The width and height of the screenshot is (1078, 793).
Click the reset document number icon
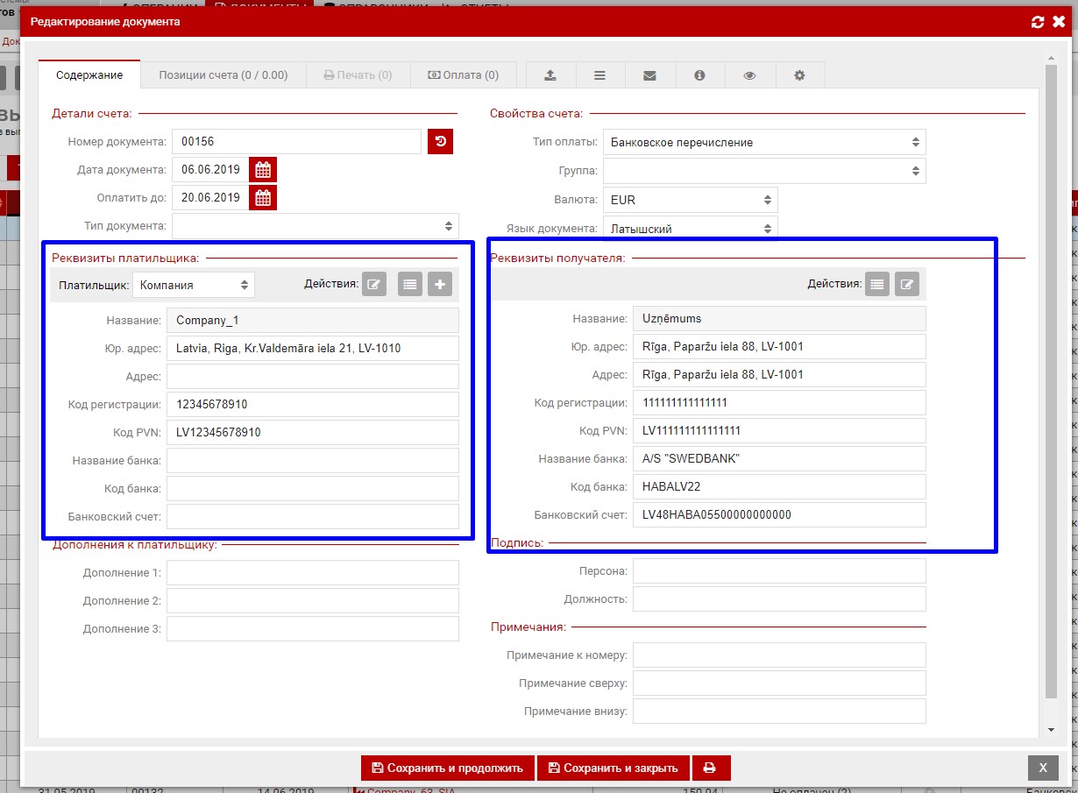440,142
